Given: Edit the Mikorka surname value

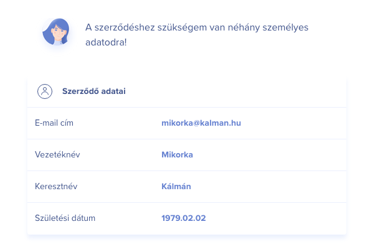Looking at the screenshot, I should tap(177, 154).
